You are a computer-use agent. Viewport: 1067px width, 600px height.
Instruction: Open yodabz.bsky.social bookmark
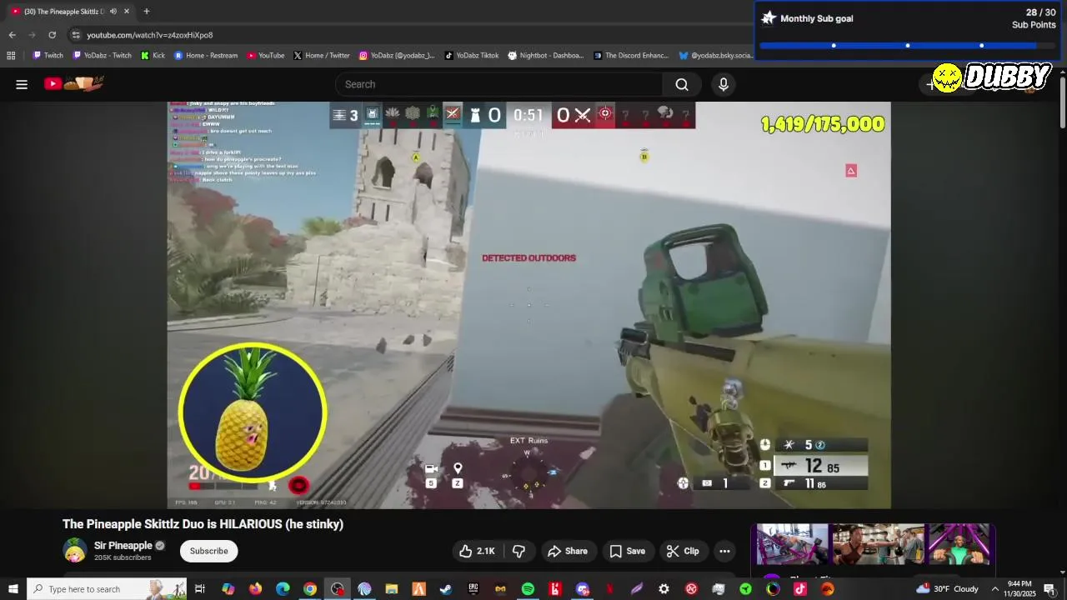716,56
